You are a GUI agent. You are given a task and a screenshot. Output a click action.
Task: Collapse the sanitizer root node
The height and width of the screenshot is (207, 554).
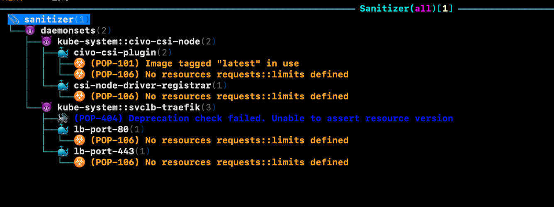tap(50, 19)
